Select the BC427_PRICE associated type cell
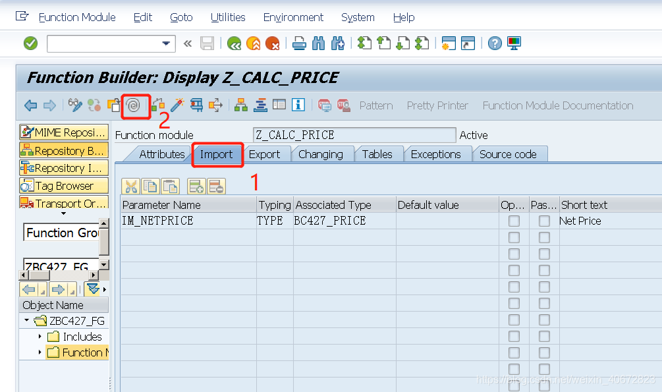662x392 pixels. [345, 221]
